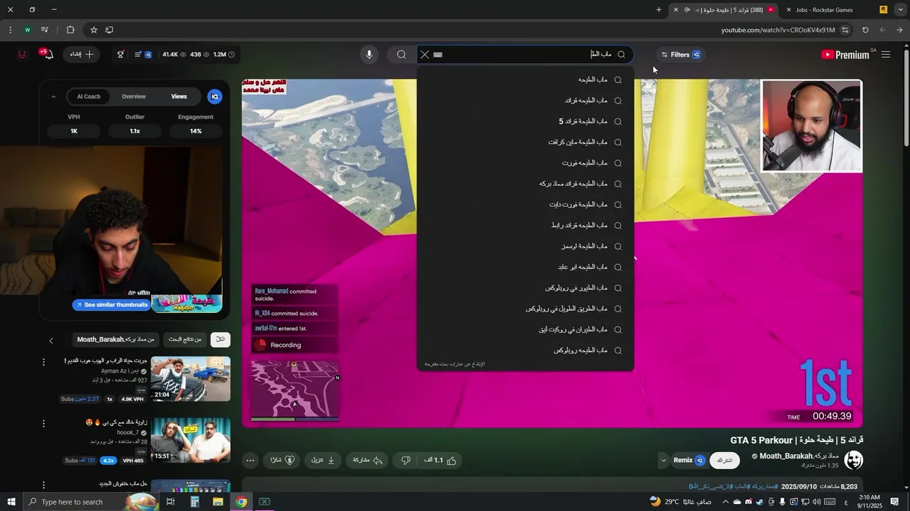This screenshot has width=910, height=511.
Task: Open the hoook_7 video thumbnail
Action: pos(191,440)
